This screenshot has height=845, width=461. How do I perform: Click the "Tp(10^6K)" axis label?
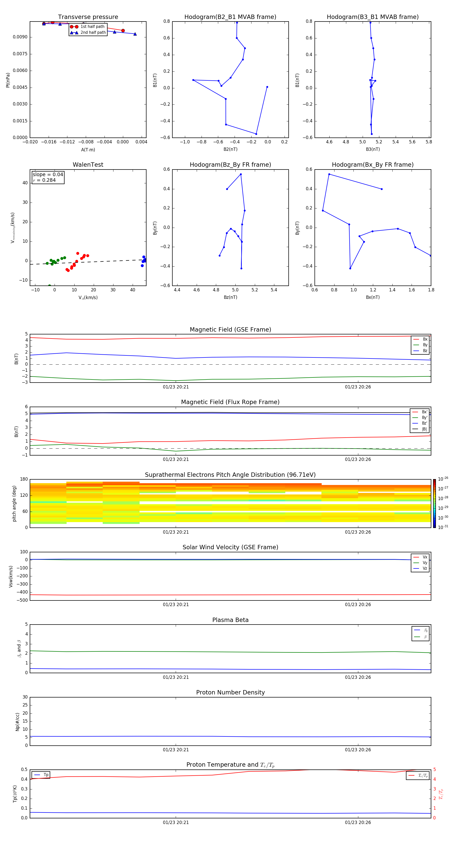point(15,794)
